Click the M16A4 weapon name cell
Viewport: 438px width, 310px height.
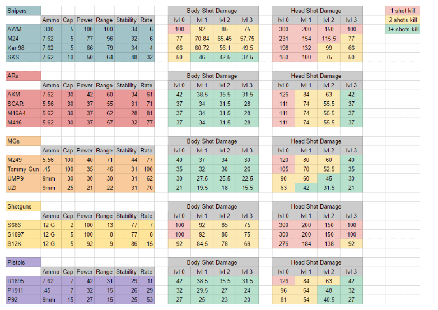(23, 113)
